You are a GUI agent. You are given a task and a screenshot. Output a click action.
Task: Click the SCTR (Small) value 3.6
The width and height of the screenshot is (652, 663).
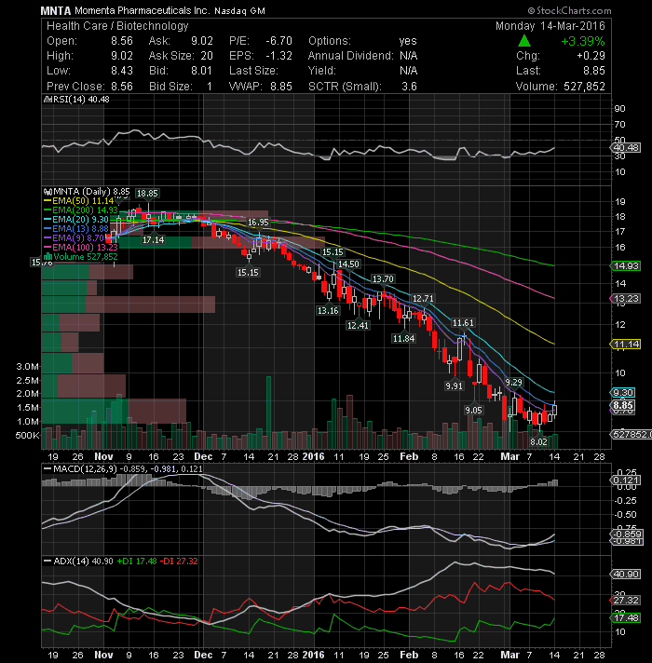409,87
